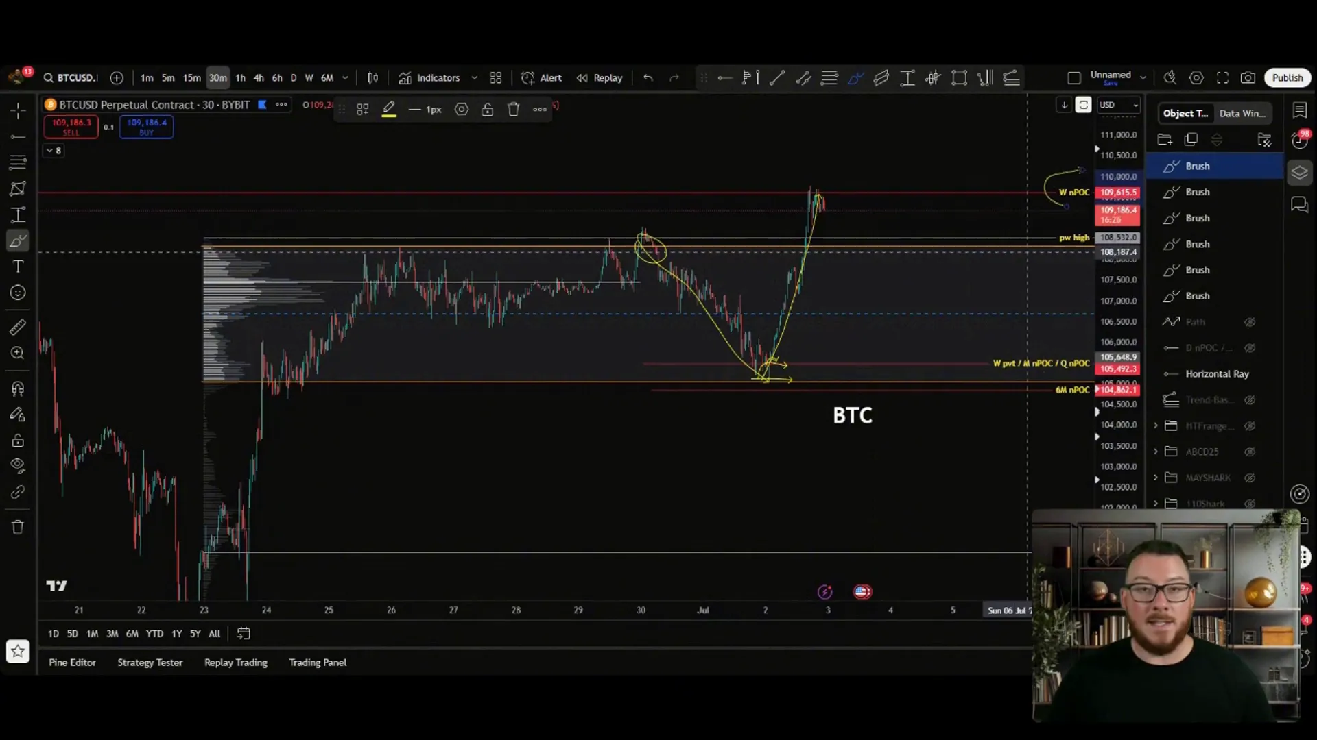Show the hidden Path object

pos(1250,322)
